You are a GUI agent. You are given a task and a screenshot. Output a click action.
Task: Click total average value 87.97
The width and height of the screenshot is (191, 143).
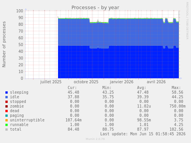point(143,129)
